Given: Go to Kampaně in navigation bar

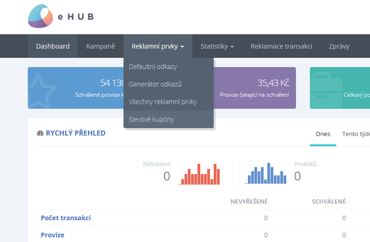Looking at the screenshot, I should point(100,46).
